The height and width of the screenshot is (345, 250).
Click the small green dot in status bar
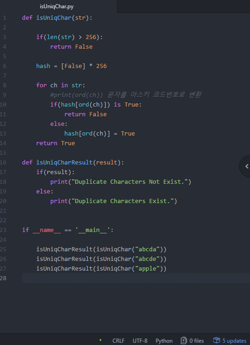100,340
